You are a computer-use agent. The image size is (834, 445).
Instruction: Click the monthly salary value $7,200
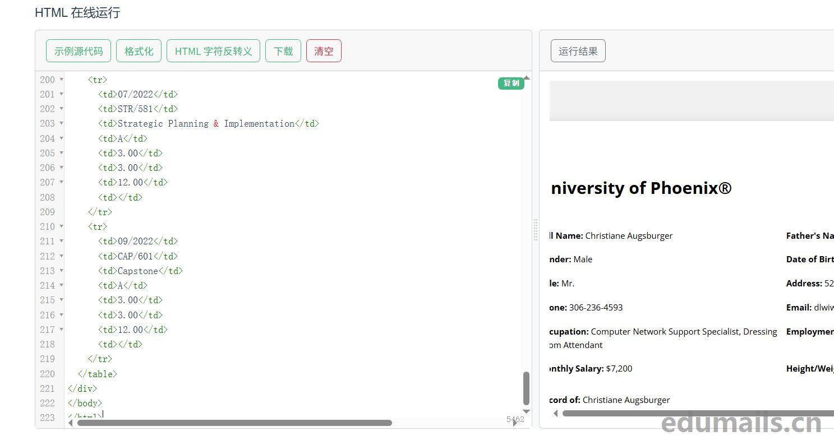click(x=619, y=368)
